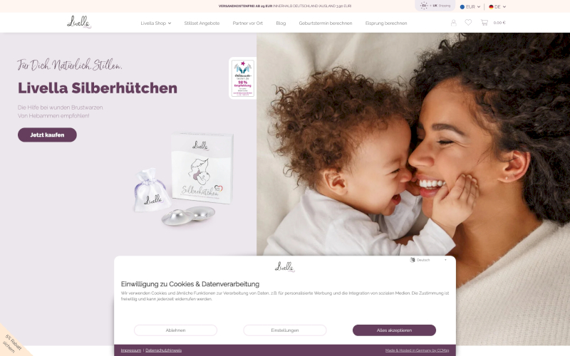Click the Livella logo in header

point(79,22)
